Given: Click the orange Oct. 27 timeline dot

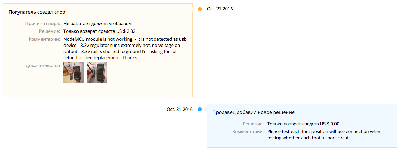Looking at the screenshot, I should coord(200,9).
